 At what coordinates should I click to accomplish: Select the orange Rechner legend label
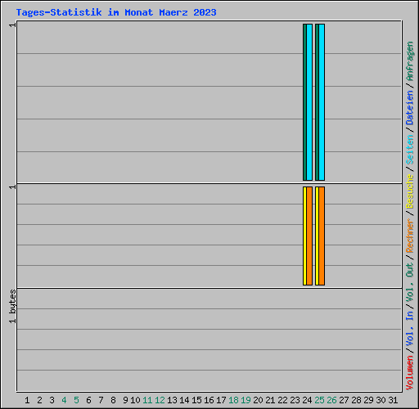(410, 236)
